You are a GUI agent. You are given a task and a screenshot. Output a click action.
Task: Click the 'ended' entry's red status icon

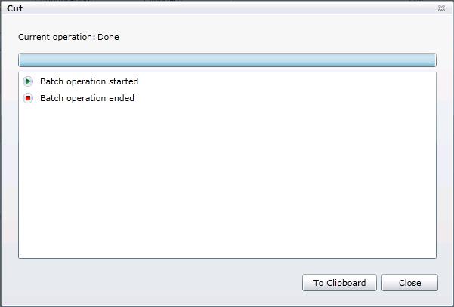coord(28,98)
